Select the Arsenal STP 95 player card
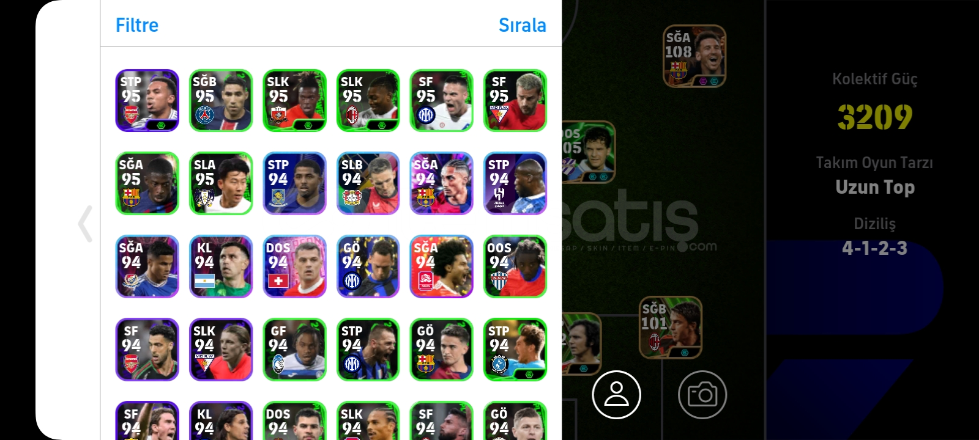 (x=147, y=100)
